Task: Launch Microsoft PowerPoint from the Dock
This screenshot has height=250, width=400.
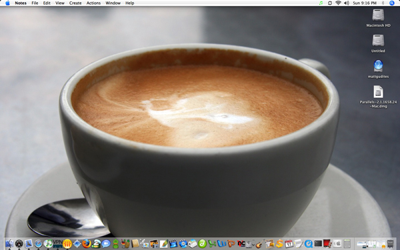Action: pos(231,243)
